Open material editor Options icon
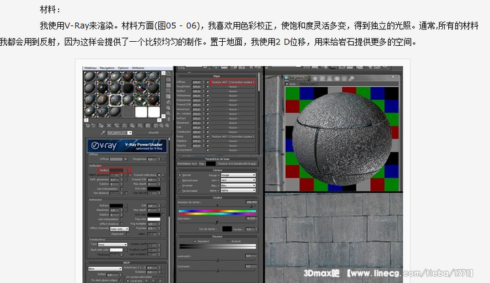The image size is (490, 283). click(x=169, y=108)
